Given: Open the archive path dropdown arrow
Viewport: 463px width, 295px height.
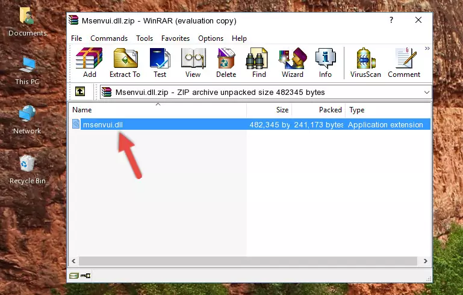Looking at the screenshot, I should click(x=427, y=93).
